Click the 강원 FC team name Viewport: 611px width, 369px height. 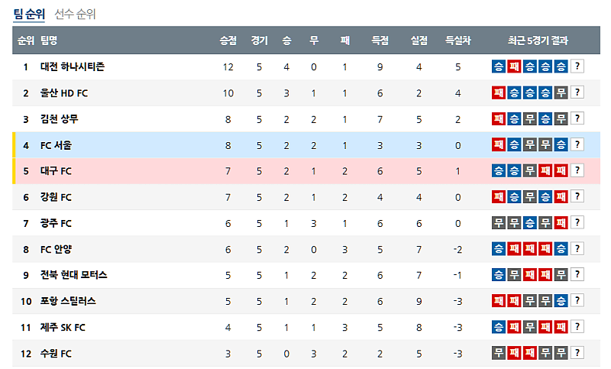pos(56,196)
